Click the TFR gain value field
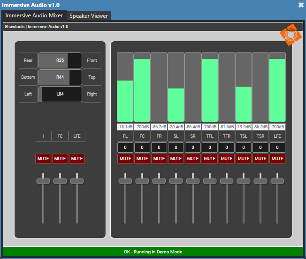Viewport: 306px width, 259px height. (x=227, y=148)
